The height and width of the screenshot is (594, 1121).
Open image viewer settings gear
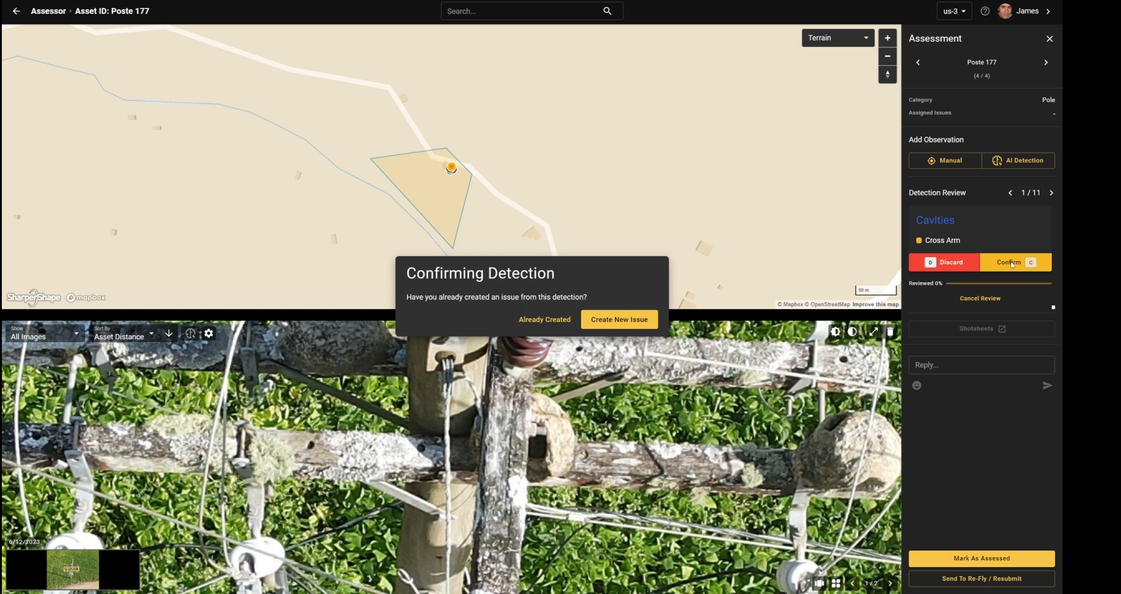[x=209, y=333]
